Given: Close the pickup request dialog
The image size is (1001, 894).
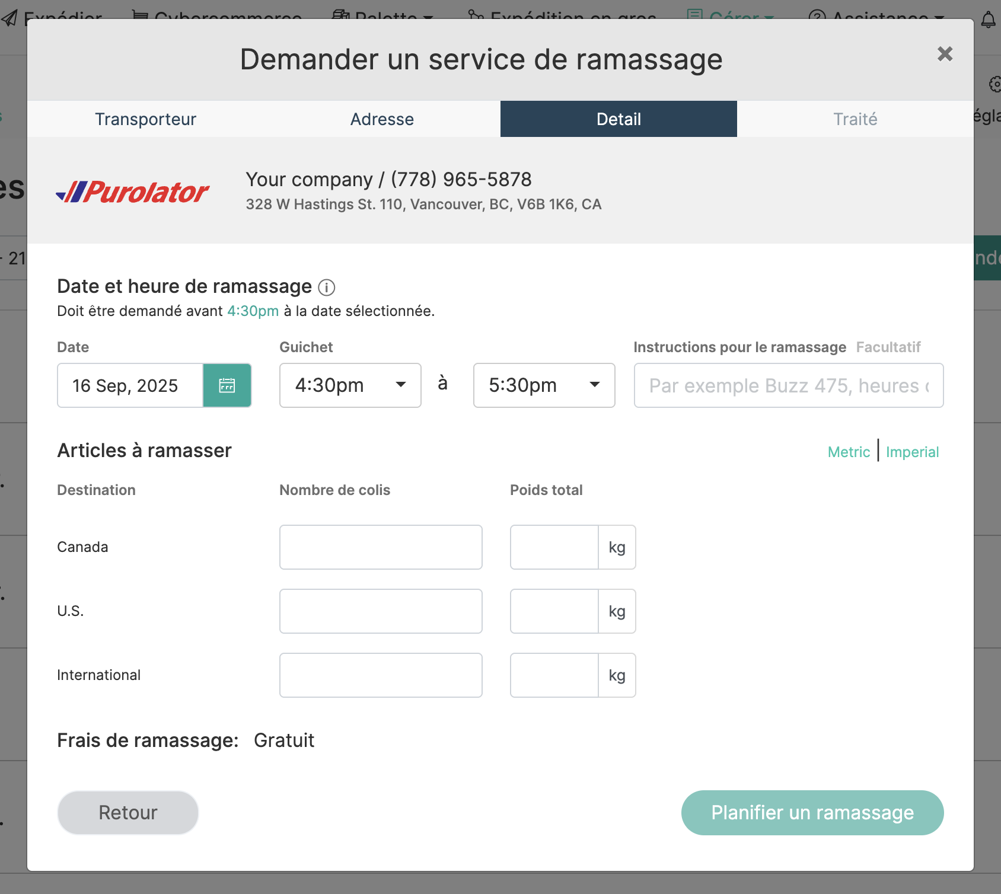Looking at the screenshot, I should point(945,54).
